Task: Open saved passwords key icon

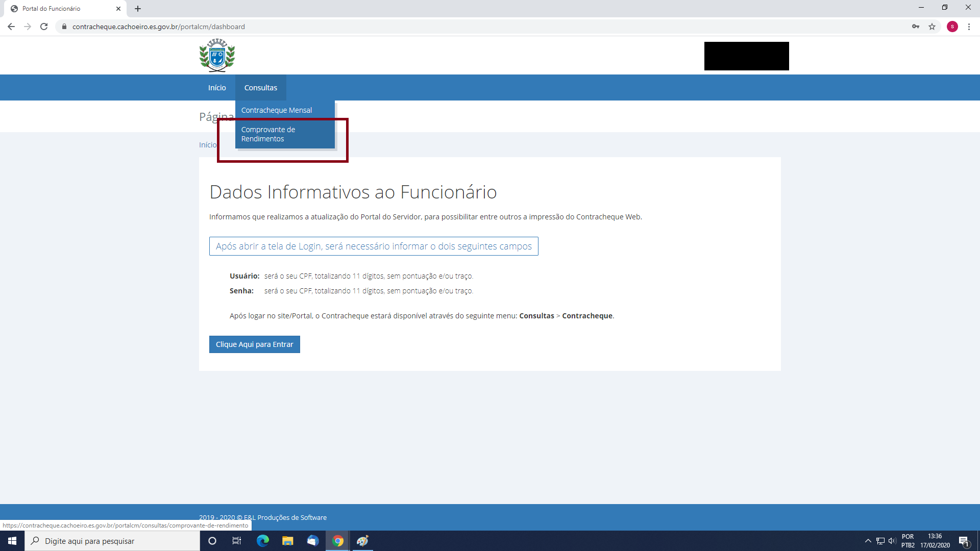Action: tap(916, 27)
